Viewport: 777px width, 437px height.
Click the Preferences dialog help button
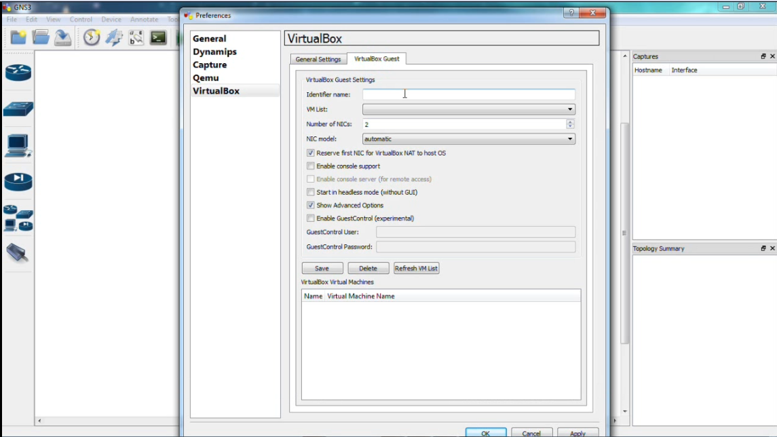(571, 13)
